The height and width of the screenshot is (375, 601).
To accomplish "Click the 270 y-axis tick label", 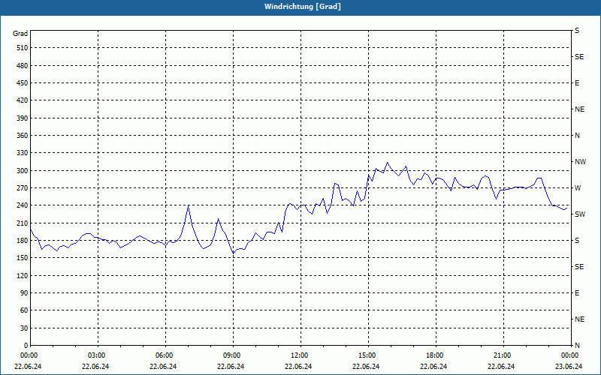I will 23,188.
